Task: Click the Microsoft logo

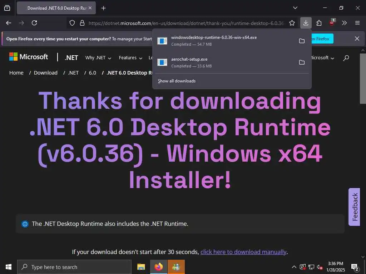Action: coord(29,57)
